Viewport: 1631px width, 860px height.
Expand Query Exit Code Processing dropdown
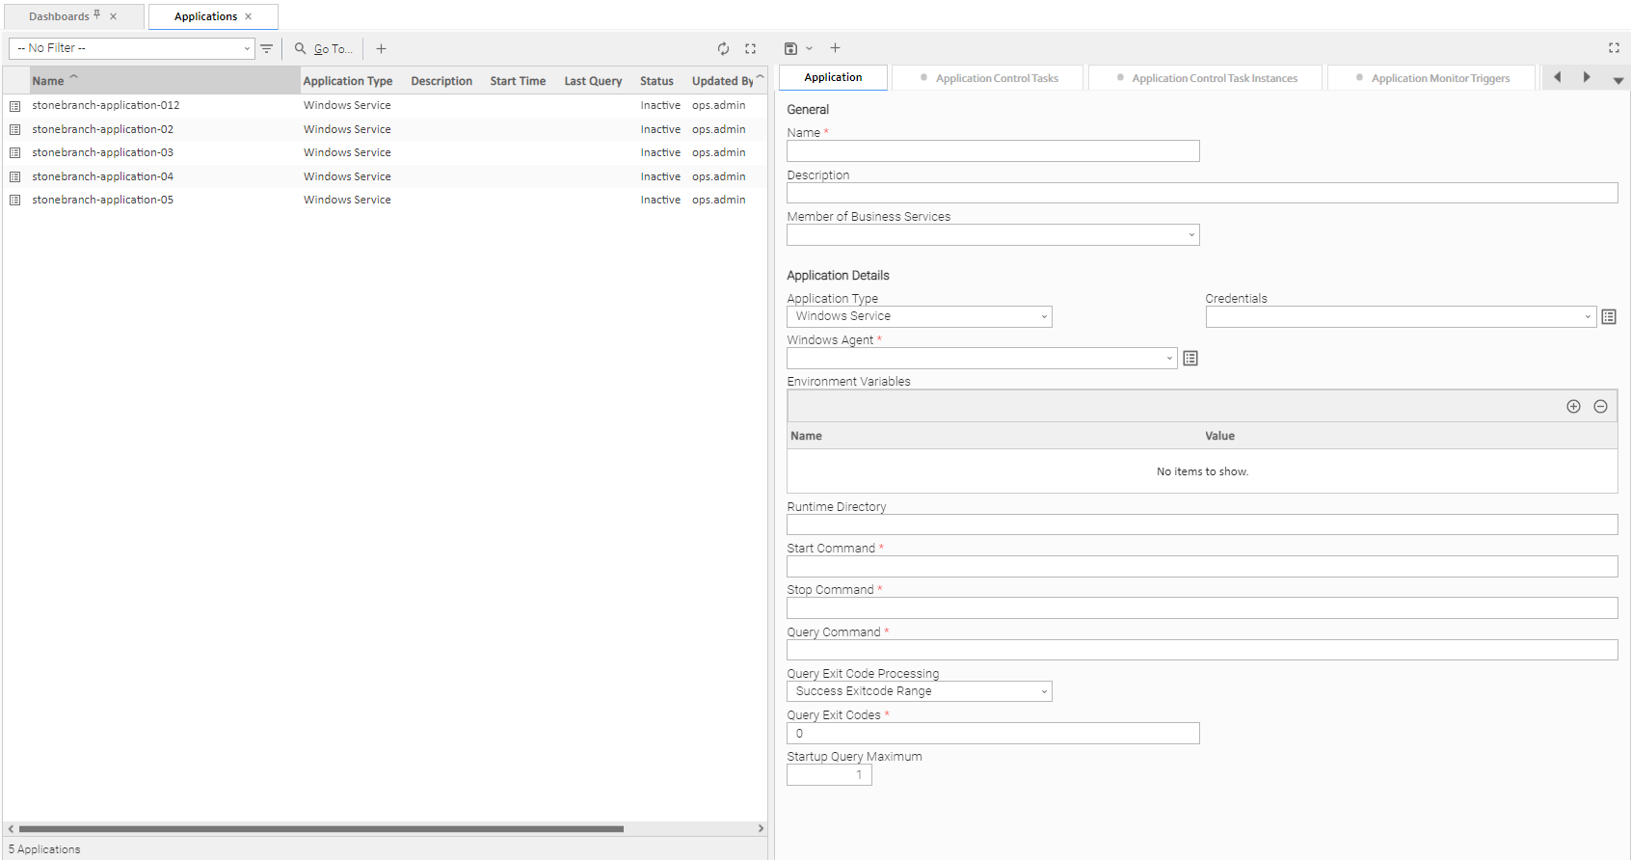point(919,691)
